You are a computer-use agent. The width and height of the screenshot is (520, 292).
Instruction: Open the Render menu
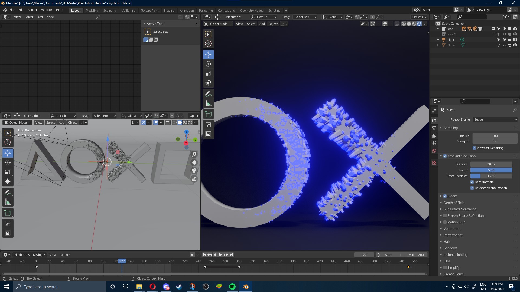point(32,10)
